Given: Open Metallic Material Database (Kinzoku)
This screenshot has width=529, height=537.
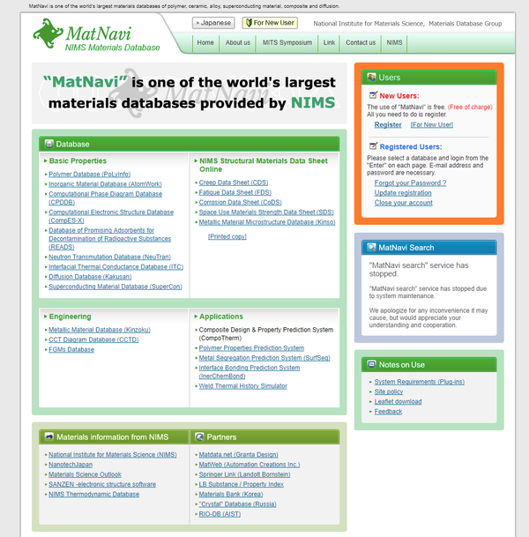Looking at the screenshot, I should click(100, 330).
